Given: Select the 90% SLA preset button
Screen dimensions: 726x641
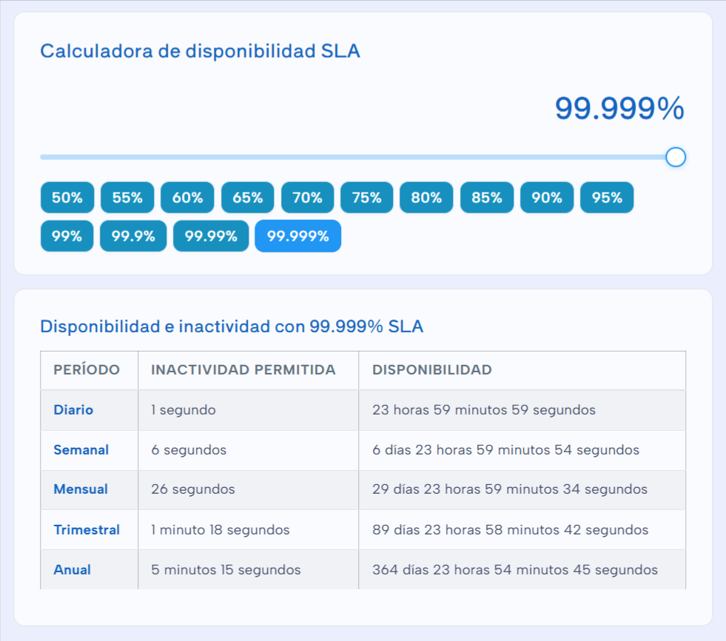Looking at the screenshot, I should click(546, 197).
